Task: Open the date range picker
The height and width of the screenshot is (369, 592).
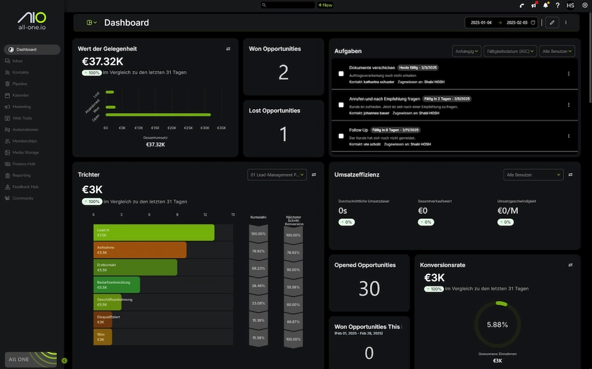Action: 501,22
